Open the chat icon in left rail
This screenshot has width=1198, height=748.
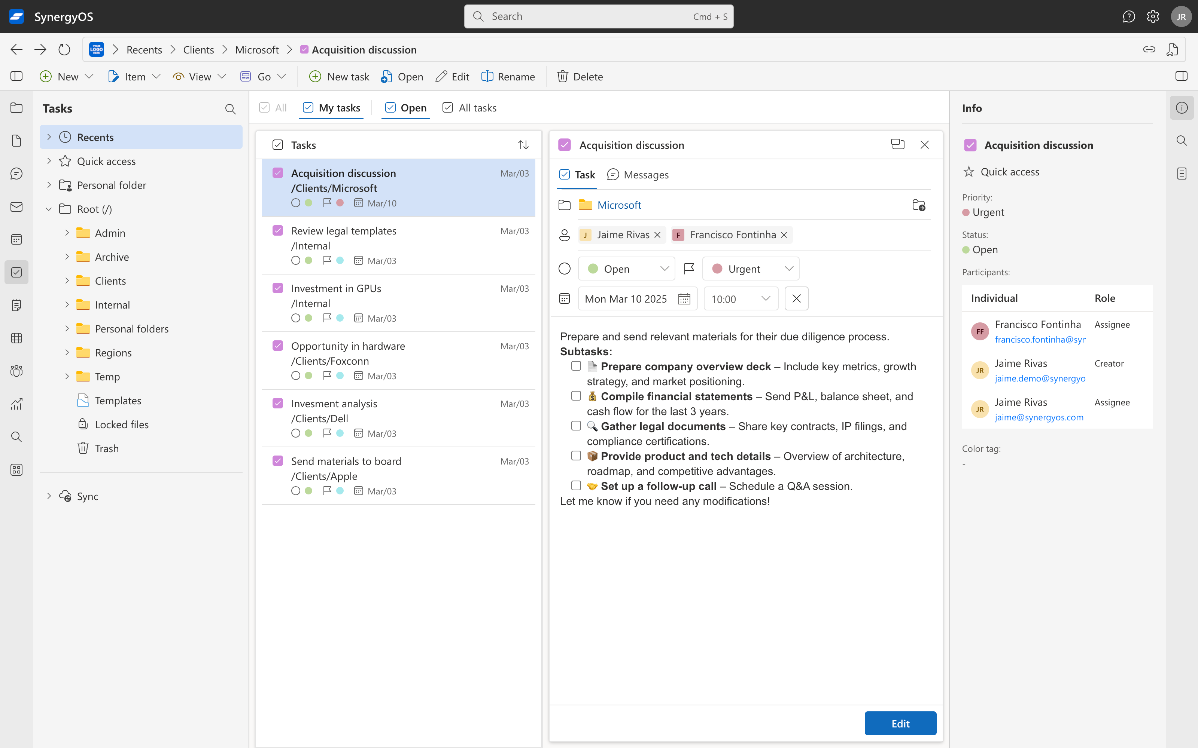click(x=16, y=174)
